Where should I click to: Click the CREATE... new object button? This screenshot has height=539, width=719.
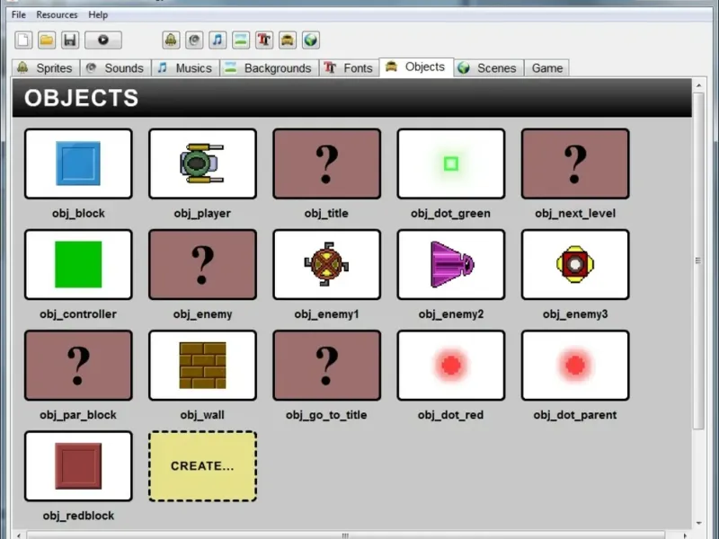click(203, 466)
